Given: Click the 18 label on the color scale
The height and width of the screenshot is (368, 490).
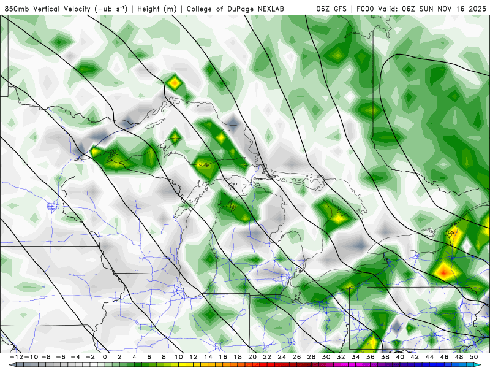Looking at the screenshot, I should click(238, 357).
